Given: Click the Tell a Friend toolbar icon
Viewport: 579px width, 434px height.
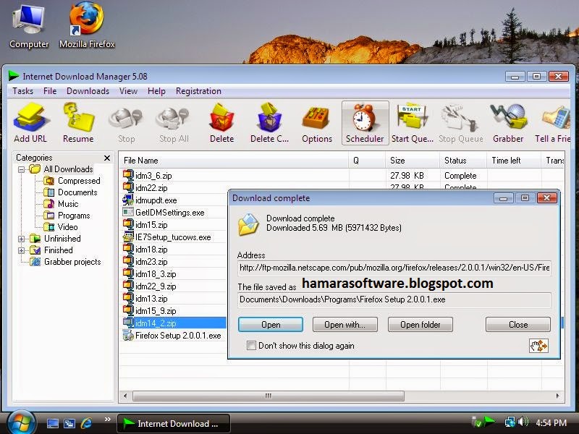Looking at the screenshot, I should coord(552,123).
